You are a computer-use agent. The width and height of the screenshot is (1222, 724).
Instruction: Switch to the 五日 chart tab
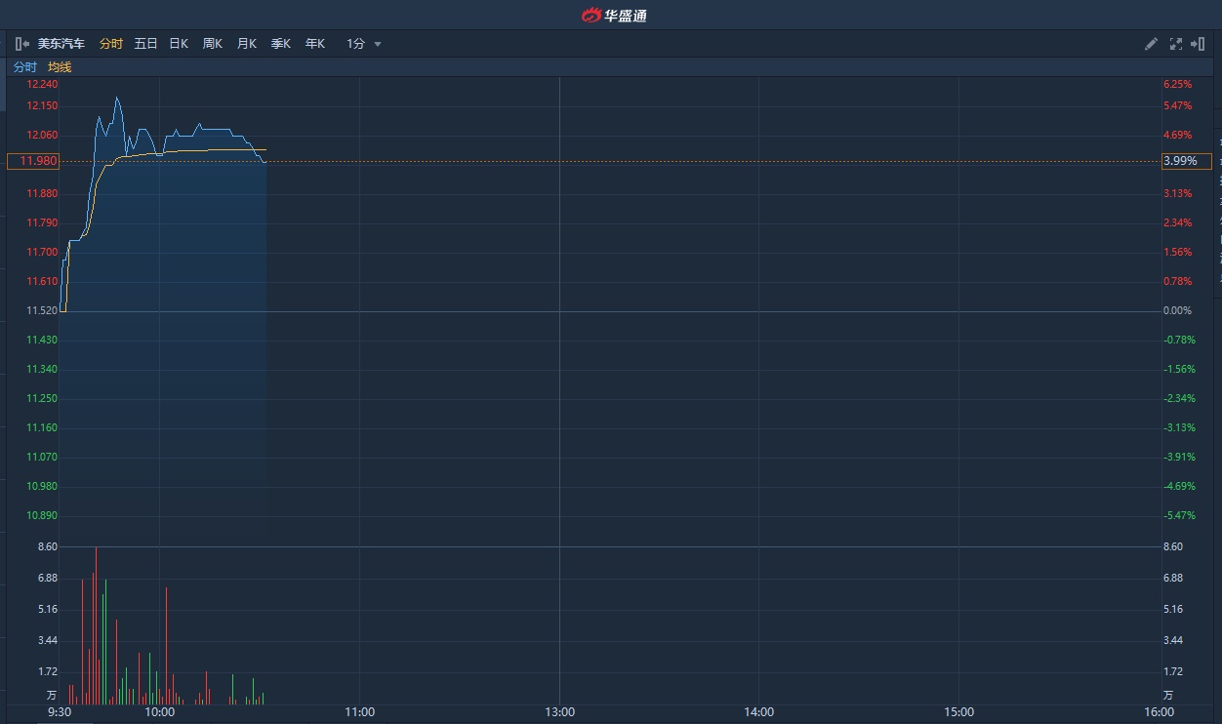145,44
